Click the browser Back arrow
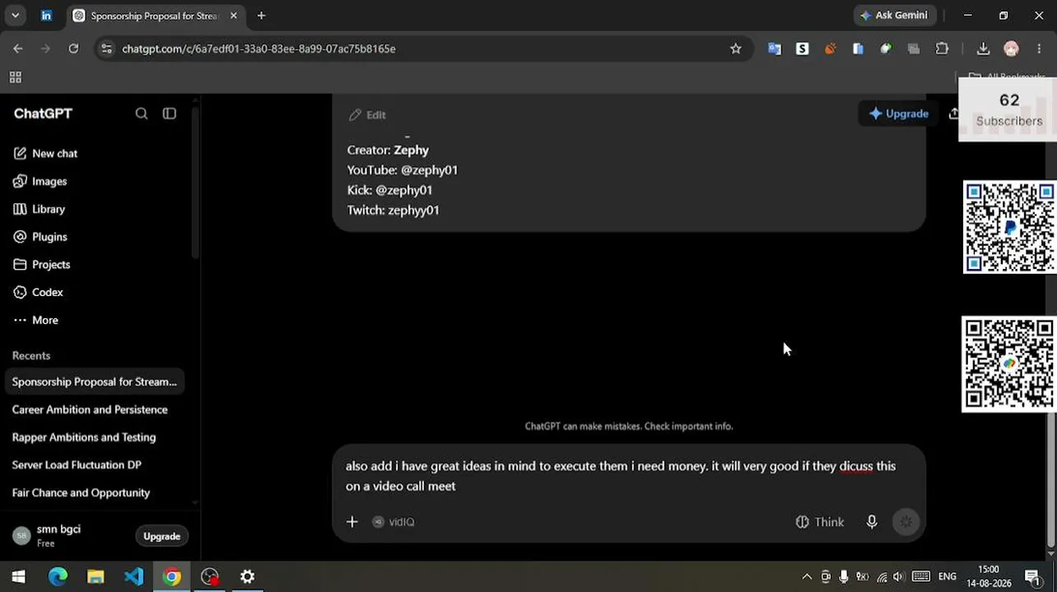 (18, 49)
